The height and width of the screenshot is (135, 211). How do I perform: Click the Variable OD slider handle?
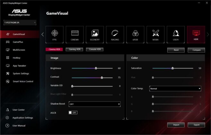pyautogui.click(x=72, y=86)
